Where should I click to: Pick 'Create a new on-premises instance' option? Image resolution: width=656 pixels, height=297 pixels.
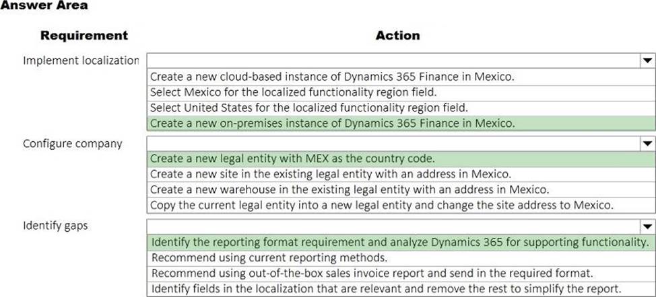[x=332, y=122]
